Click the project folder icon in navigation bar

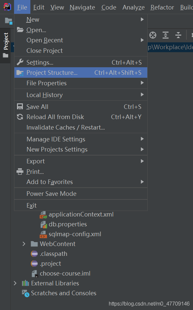[9, 21]
